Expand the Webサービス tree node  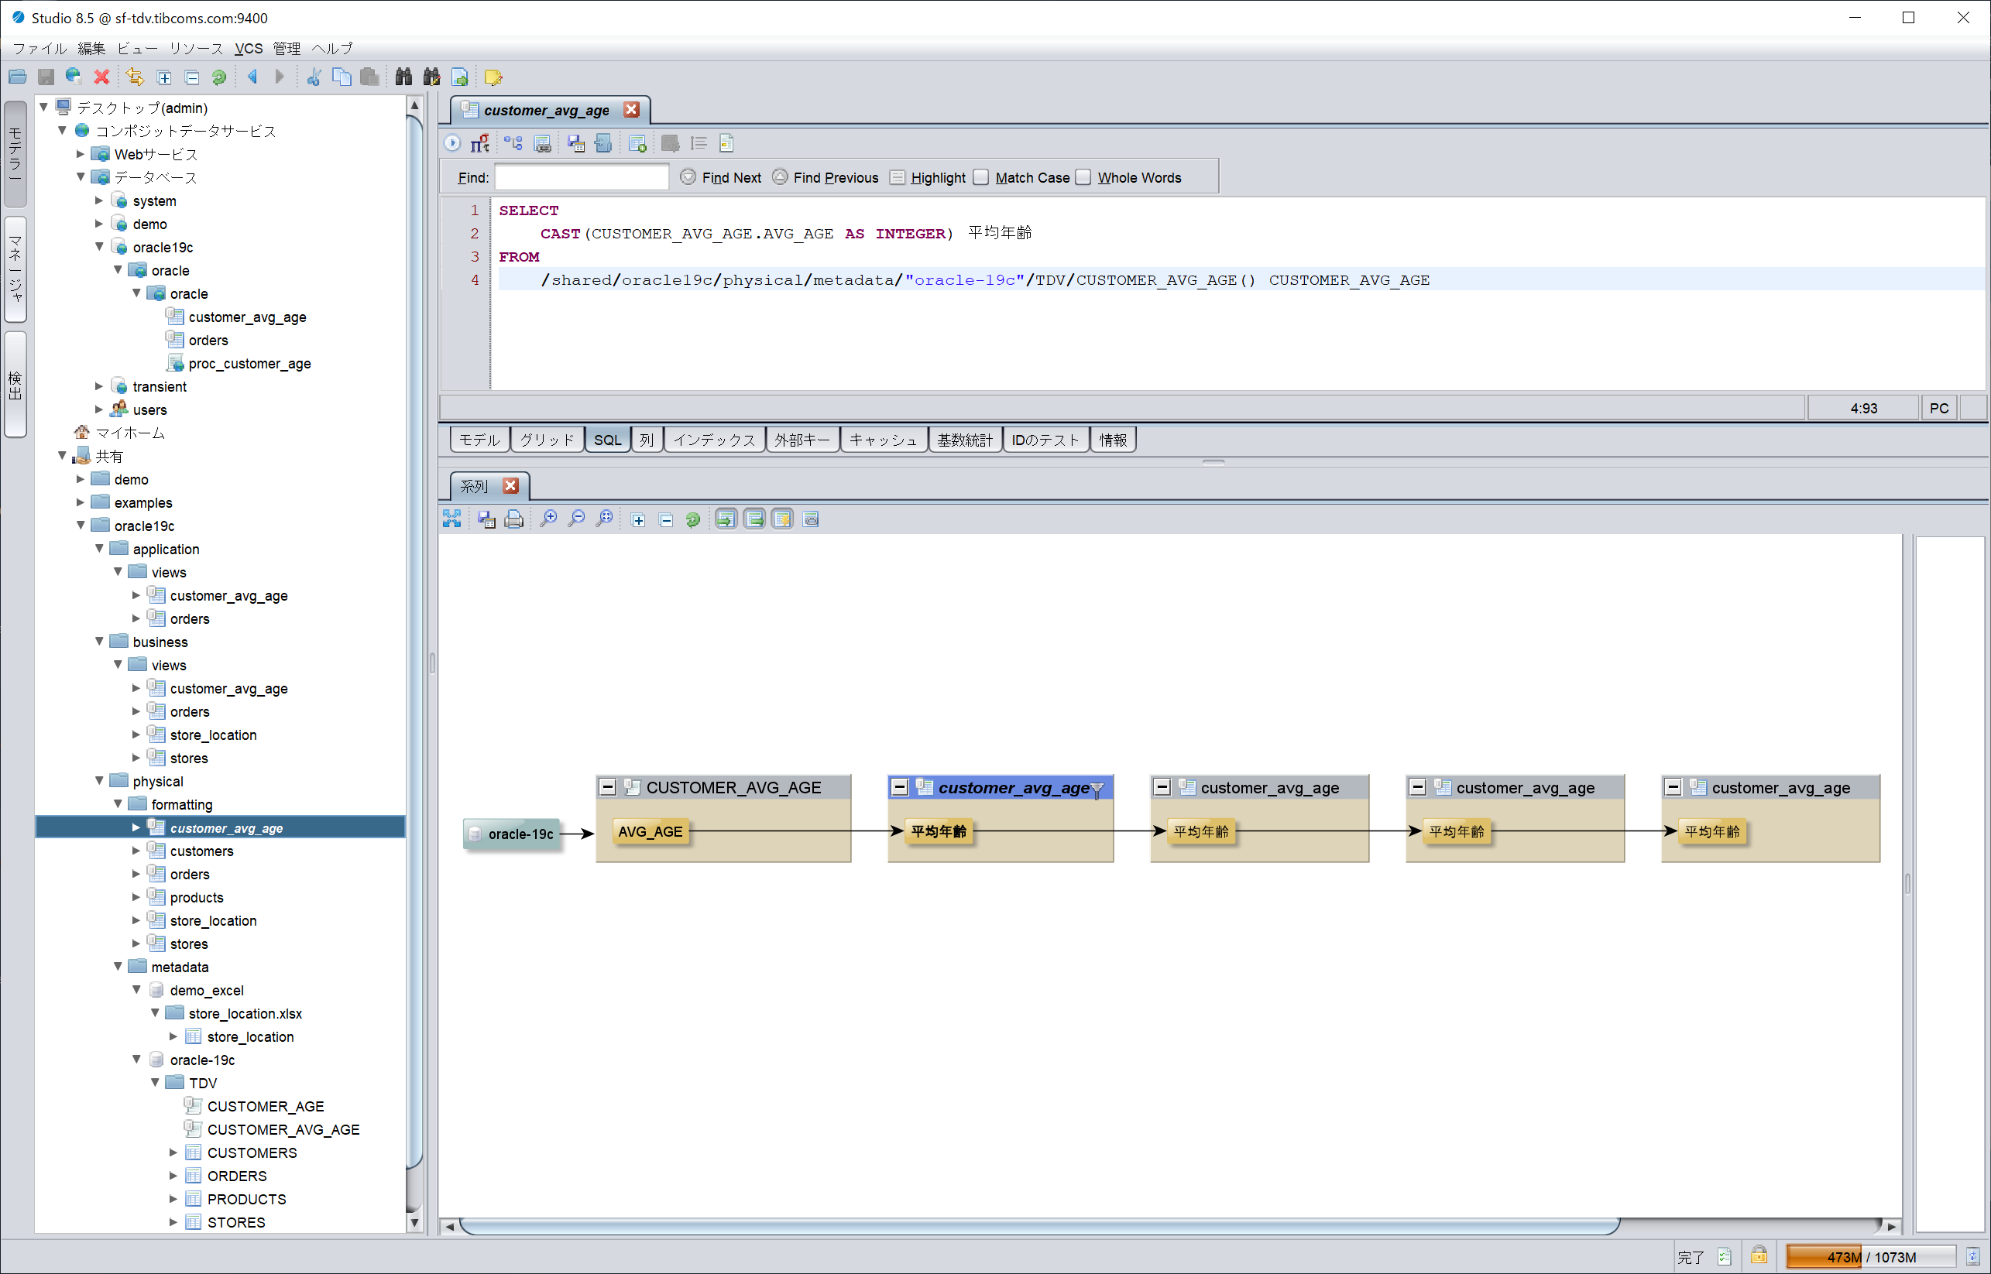(81, 154)
